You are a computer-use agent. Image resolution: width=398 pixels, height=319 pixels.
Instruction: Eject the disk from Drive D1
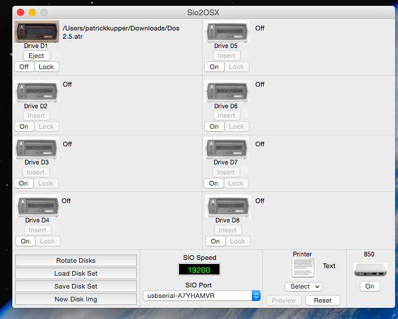[x=36, y=56]
